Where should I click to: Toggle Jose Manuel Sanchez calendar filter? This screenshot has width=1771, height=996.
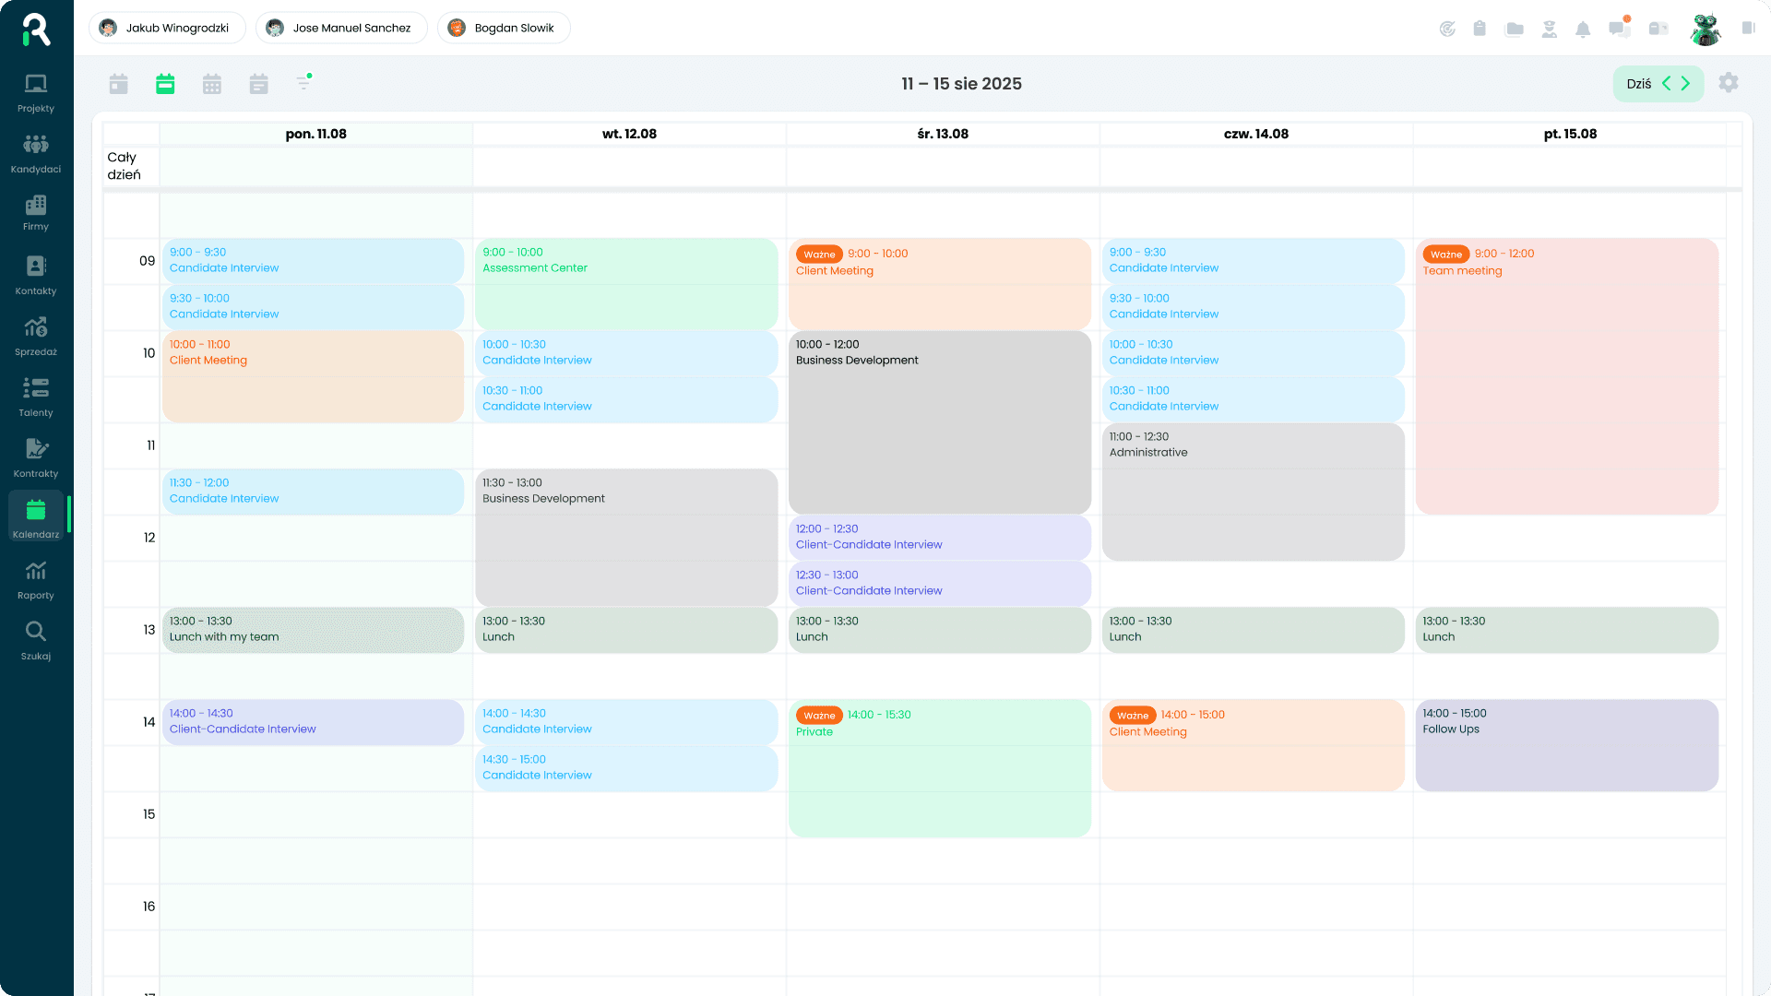pyautogui.click(x=341, y=28)
